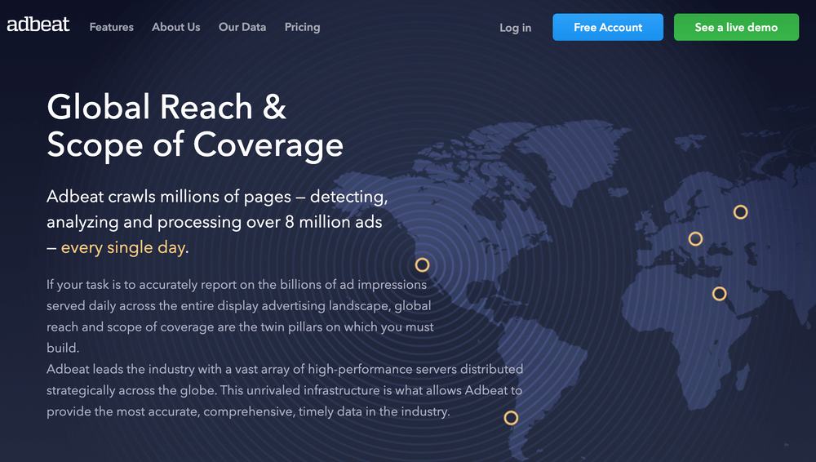Select the Middle East map marker

(x=719, y=294)
